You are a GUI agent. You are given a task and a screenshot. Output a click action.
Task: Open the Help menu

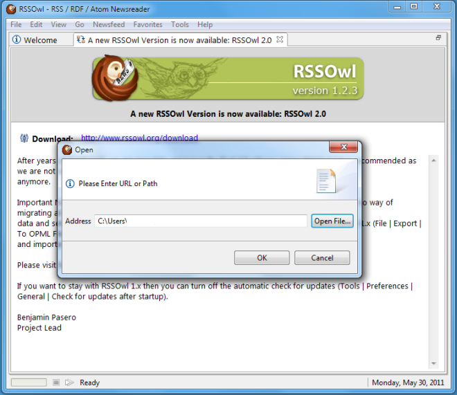[x=205, y=24]
